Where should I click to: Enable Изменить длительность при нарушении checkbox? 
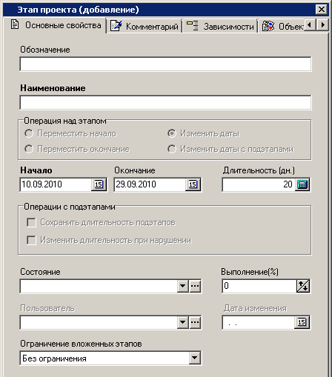[x=31, y=240]
